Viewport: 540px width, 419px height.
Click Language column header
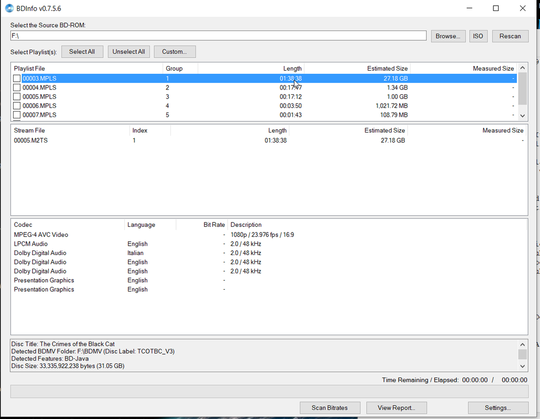(150, 225)
